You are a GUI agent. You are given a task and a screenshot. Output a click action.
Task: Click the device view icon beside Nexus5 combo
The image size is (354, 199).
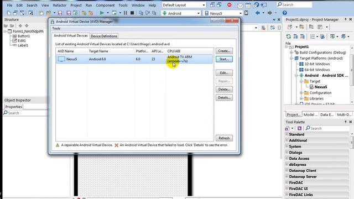[246, 13]
